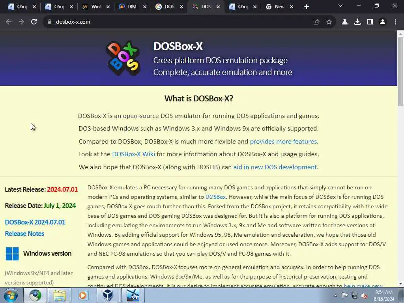This screenshot has height=303, width=404.
Task: Open Chrome three-dot menu
Action: (395, 22)
